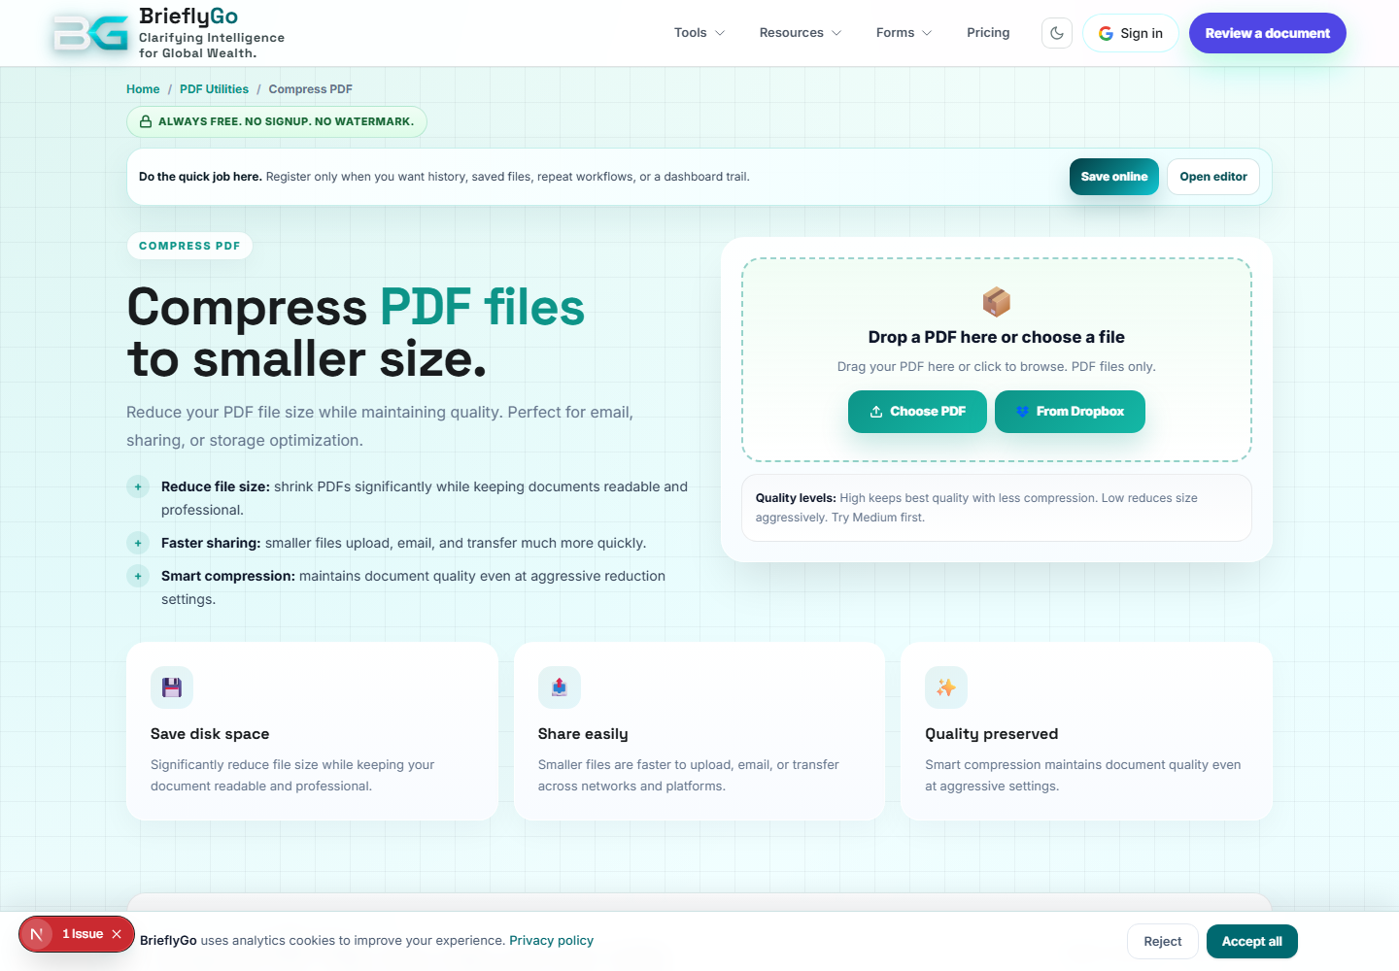Click the Drop a PDF here heading
The height and width of the screenshot is (971, 1399).
tap(997, 337)
